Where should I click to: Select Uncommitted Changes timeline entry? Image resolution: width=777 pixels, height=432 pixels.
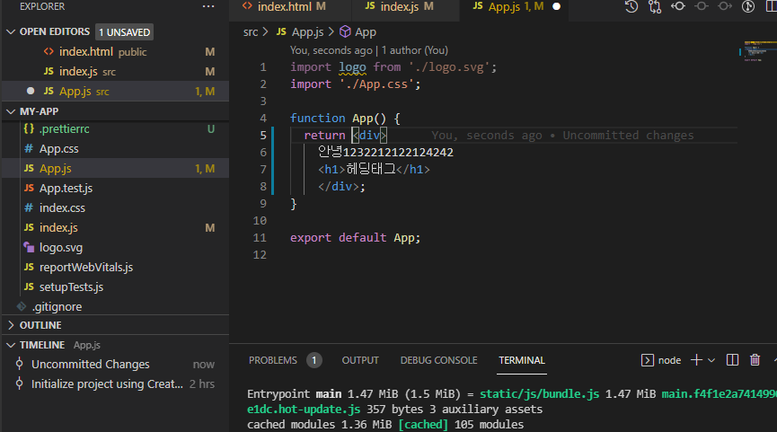point(90,365)
